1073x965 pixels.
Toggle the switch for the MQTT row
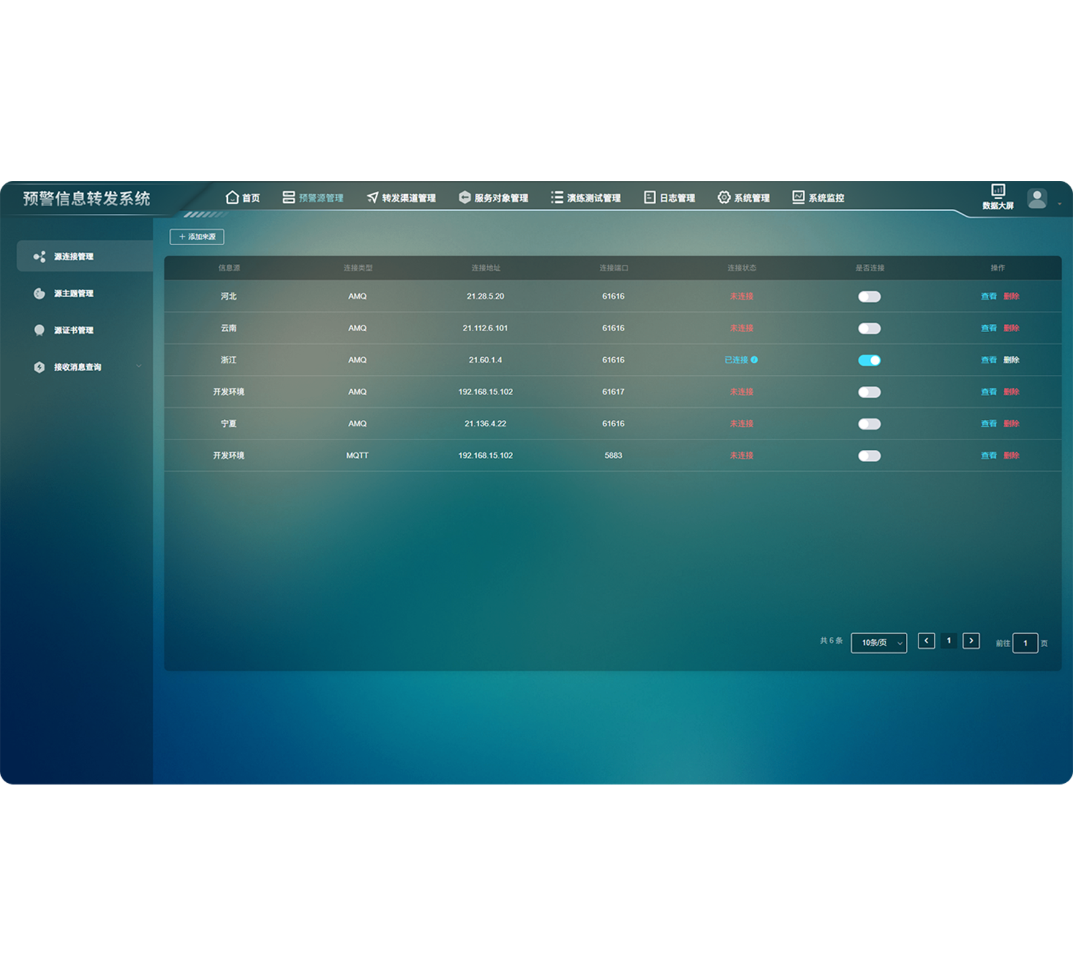pyautogui.click(x=869, y=456)
